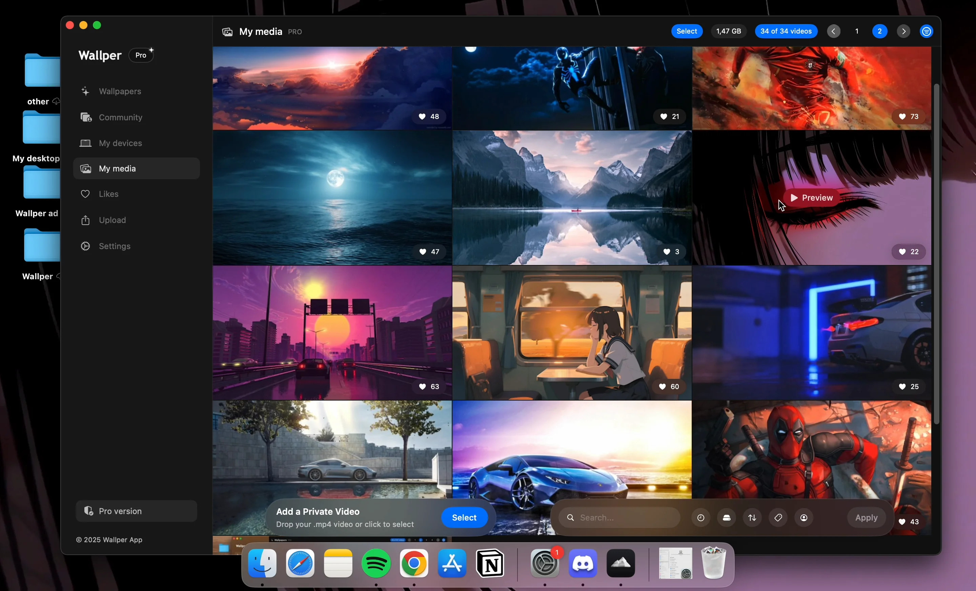Click the 1,47 GB storage badge
Image resolution: width=976 pixels, height=591 pixels.
[x=728, y=31]
